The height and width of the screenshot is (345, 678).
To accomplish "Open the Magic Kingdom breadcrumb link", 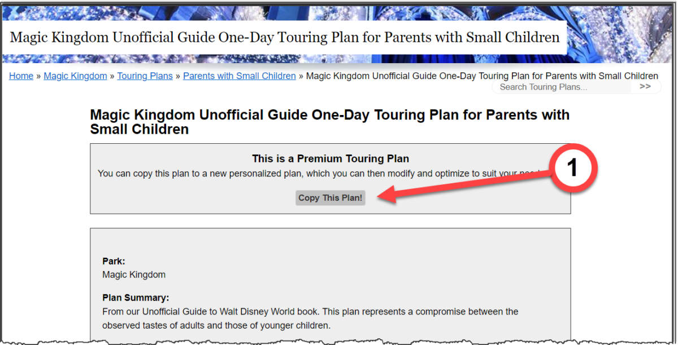I will pos(75,76).
